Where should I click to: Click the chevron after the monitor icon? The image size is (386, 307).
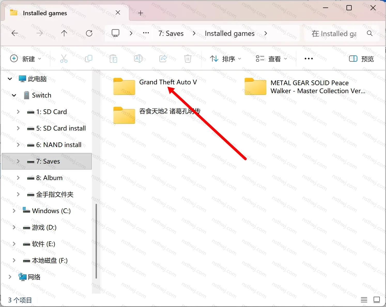131,33
